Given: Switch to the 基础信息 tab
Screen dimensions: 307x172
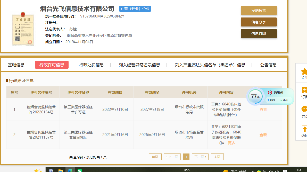Looking at the screenshot, I should 16,65.
